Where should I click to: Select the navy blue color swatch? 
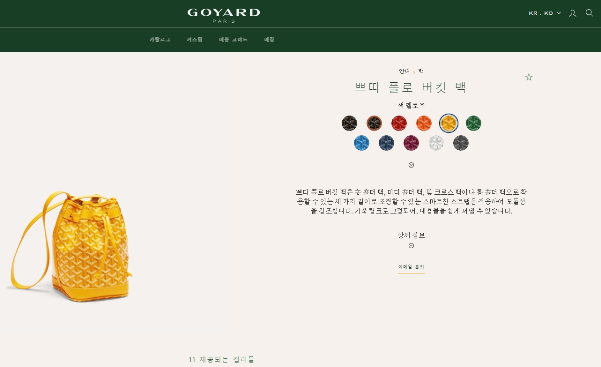[387, 143]
